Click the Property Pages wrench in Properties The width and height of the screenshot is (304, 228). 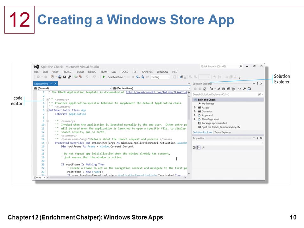click(203, 148)
